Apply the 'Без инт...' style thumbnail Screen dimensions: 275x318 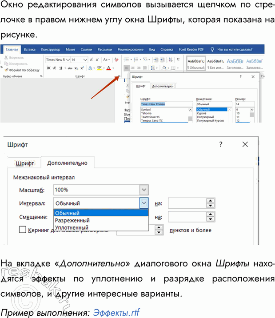click(x=215, y=64)
